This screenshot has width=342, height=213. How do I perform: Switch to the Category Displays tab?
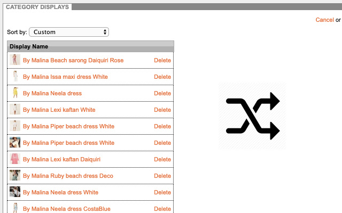click(37, 7)
